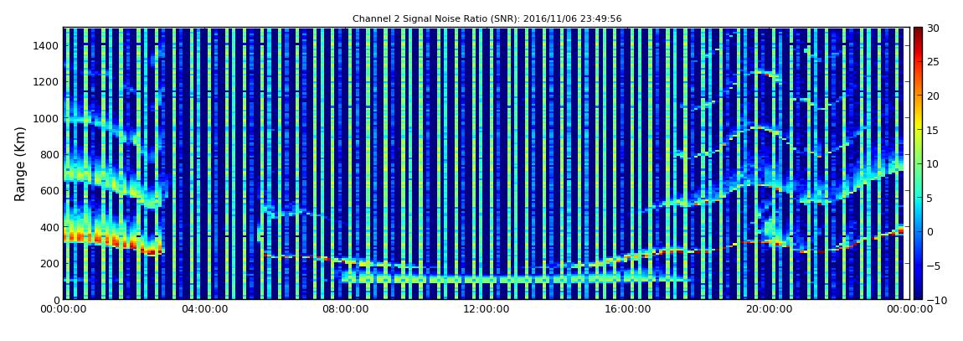Click the colorbar value 15
Viewport: 963px width, 341px height.
[934, 130]
